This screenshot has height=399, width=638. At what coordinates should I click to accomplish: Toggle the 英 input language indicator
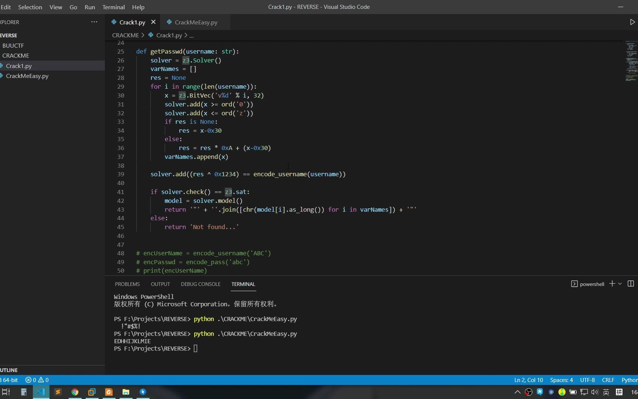(x=606, y=392)
